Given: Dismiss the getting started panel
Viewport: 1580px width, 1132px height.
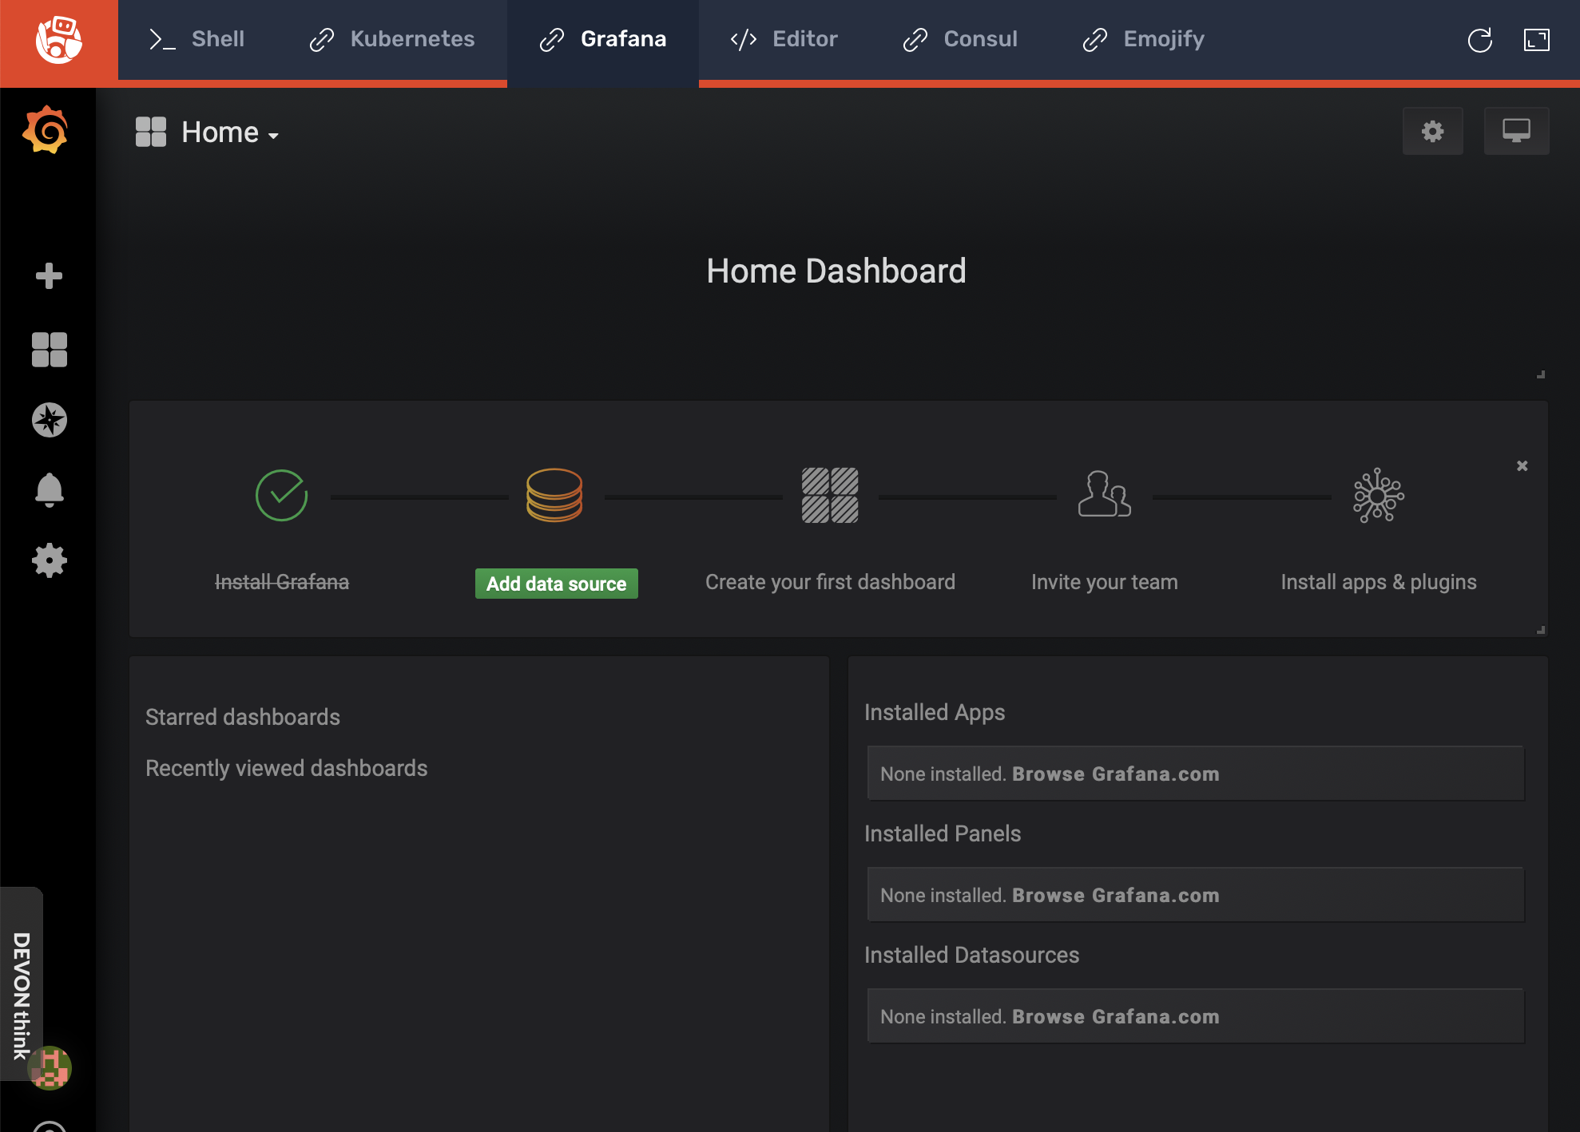Looking at the screenshot, I should 1522,466.
